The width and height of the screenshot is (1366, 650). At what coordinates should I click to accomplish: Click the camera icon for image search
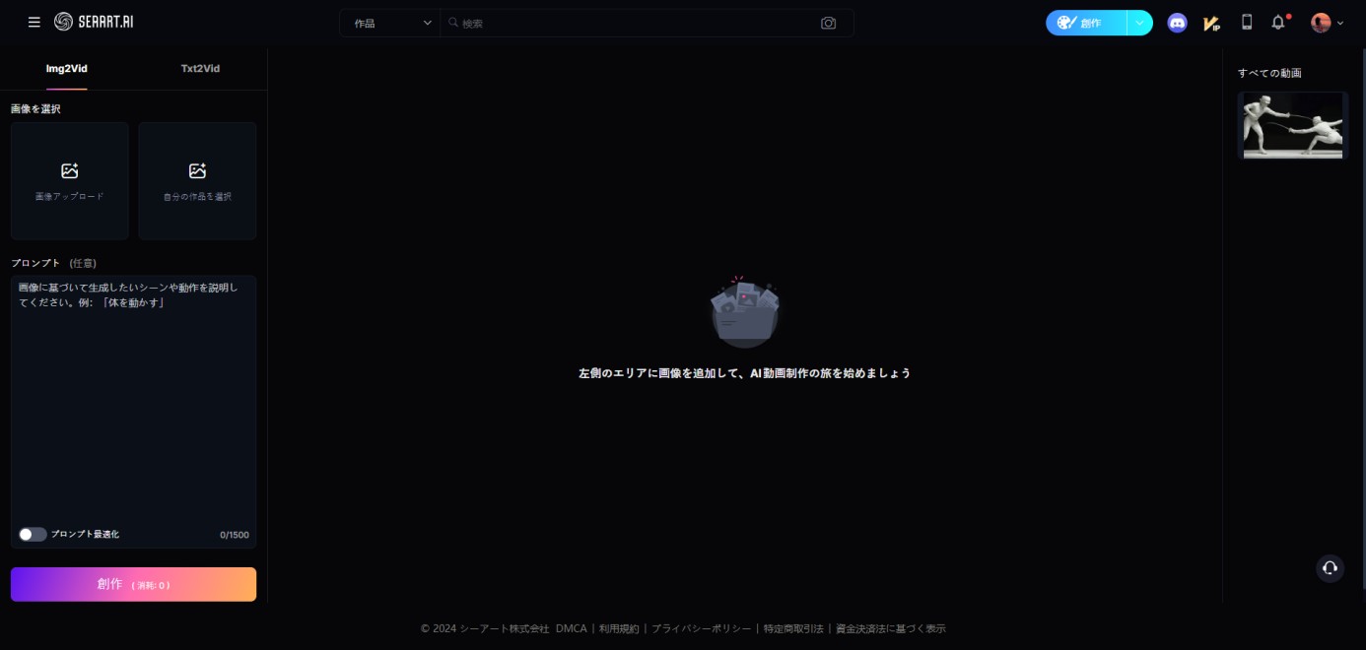tap(828, 23)
